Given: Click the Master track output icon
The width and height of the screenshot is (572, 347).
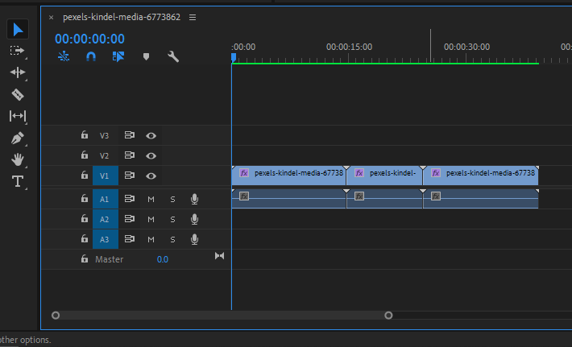Looking at the screenshot, I should click(x=219, y=256).
